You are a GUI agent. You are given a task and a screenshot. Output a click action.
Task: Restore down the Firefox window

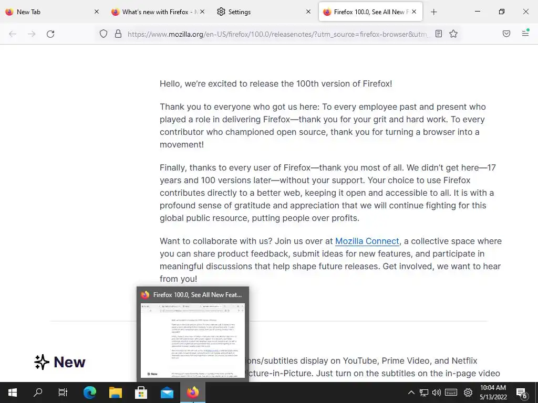pos(502,12)
